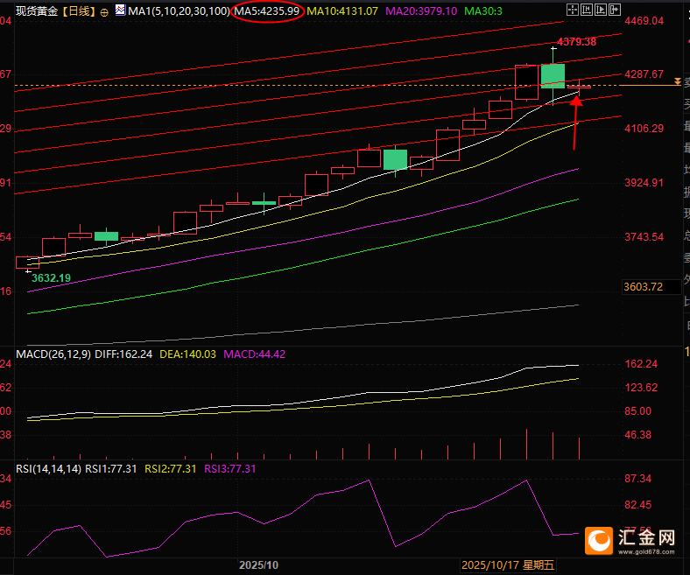Select the 日线 period label
Image resolution: width=690 pixels, height=575 pixels.
[x=79, y=11]
